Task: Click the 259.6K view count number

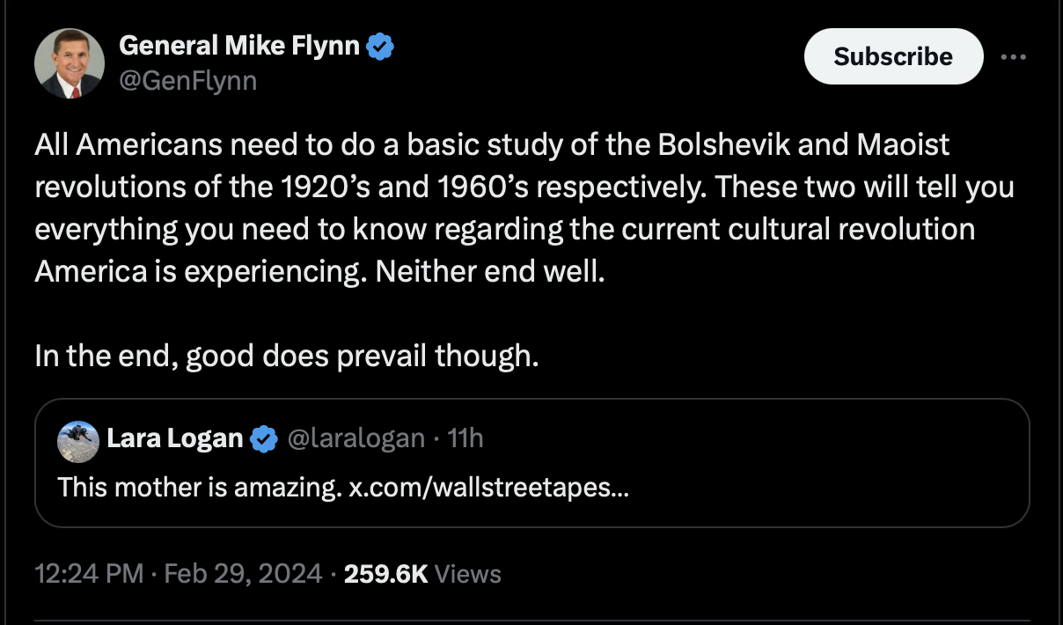Action: pyautogui.click(x=385, y=574)
